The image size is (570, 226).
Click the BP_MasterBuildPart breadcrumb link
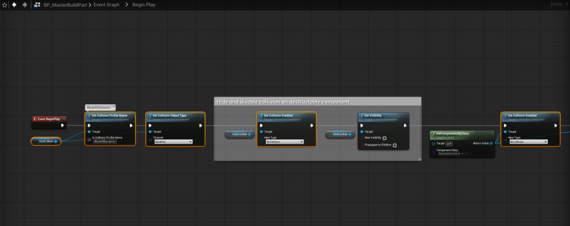(65, 4)
